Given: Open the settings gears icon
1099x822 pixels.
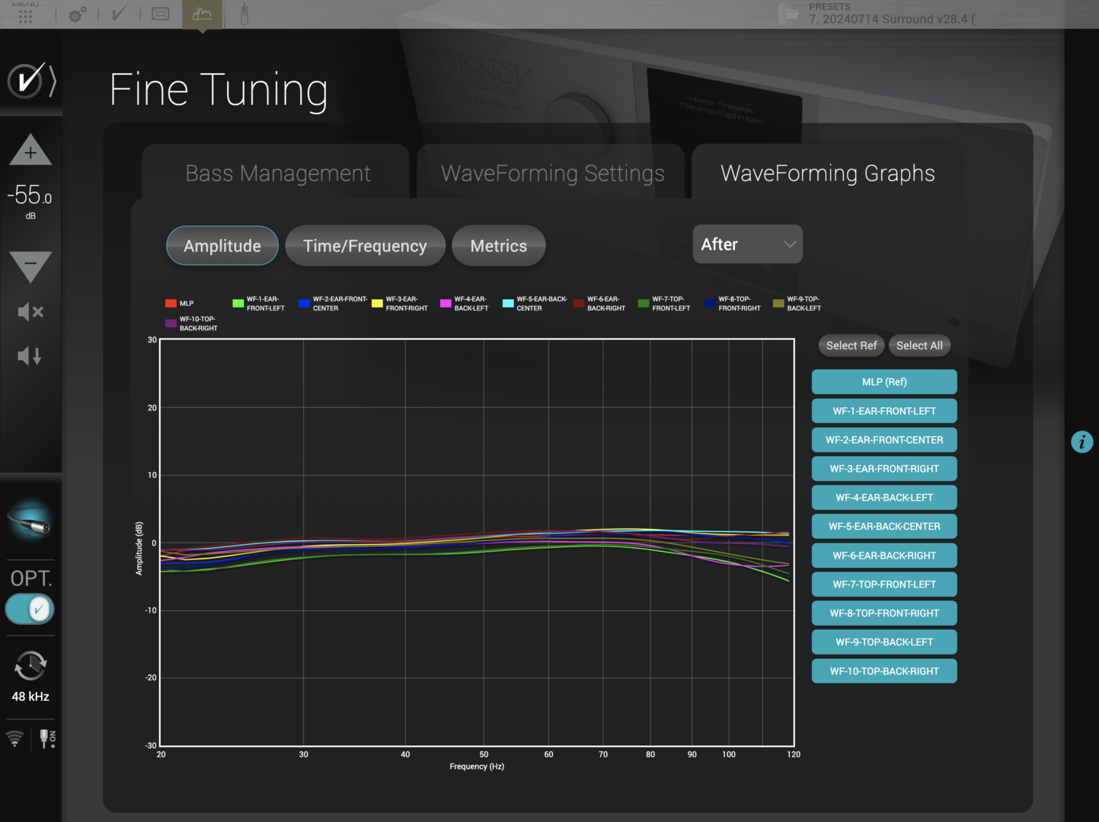Looking at the screenshot, I should pos(77,14).
